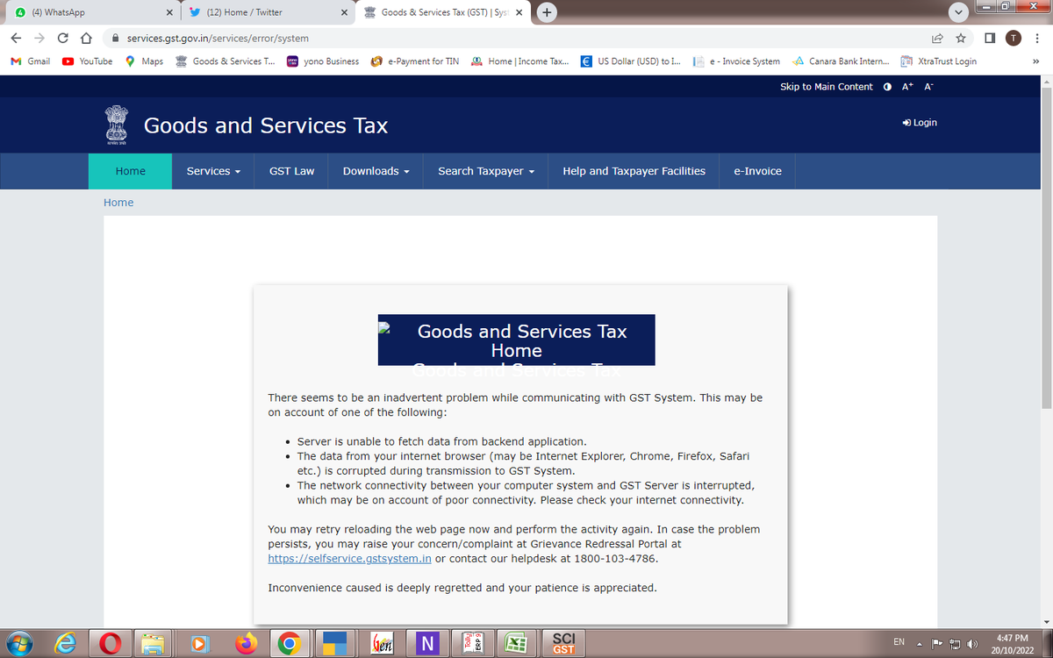Click the address bar URL field

[x=513, y=39]
